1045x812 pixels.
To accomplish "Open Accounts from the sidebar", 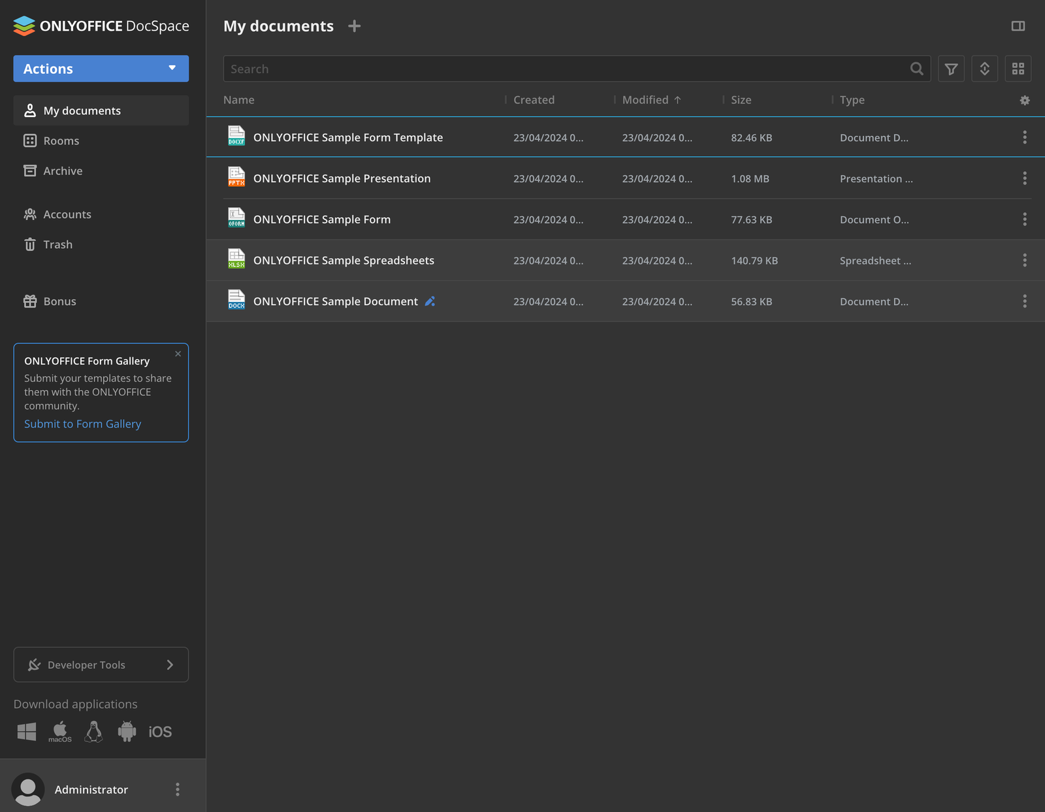I will click(67, 214).
